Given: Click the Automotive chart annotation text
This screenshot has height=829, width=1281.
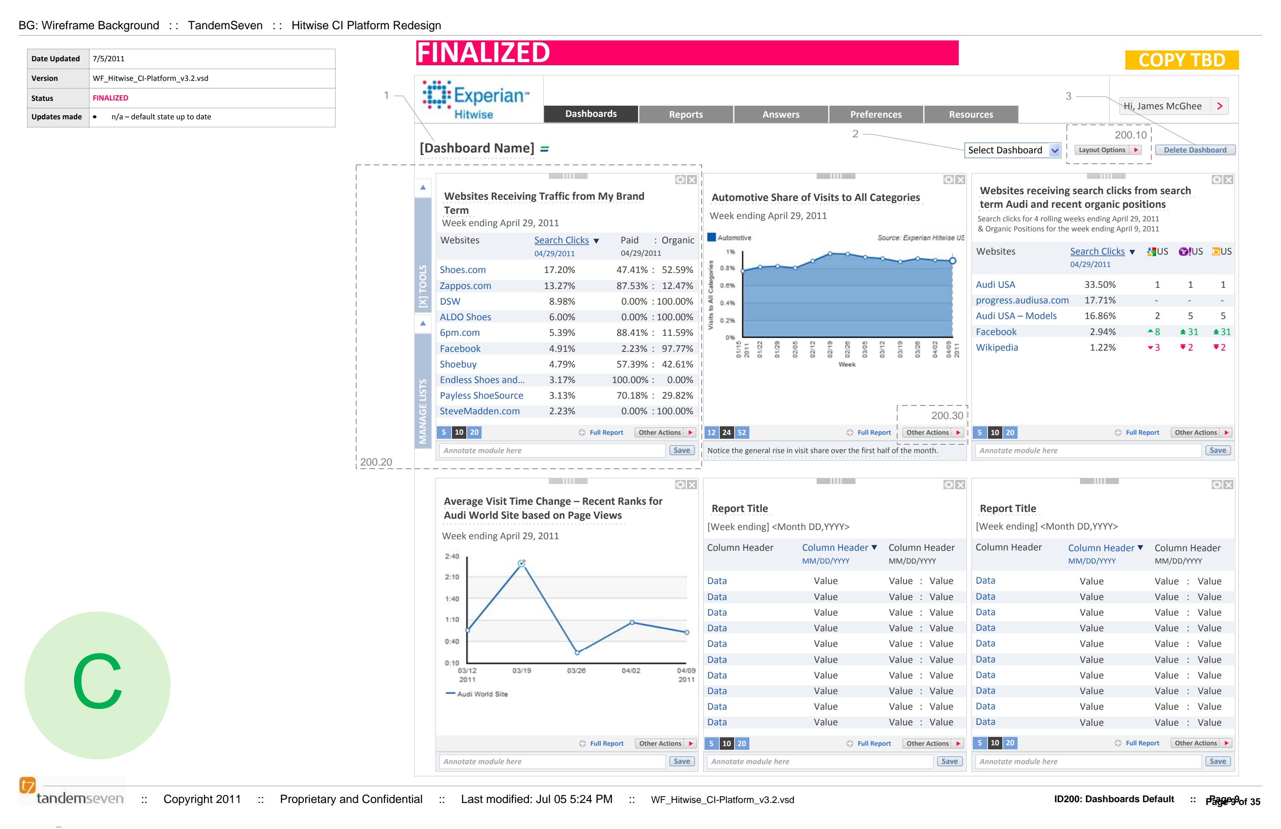Looking at the screenshot, I should [x=822, y=451].
